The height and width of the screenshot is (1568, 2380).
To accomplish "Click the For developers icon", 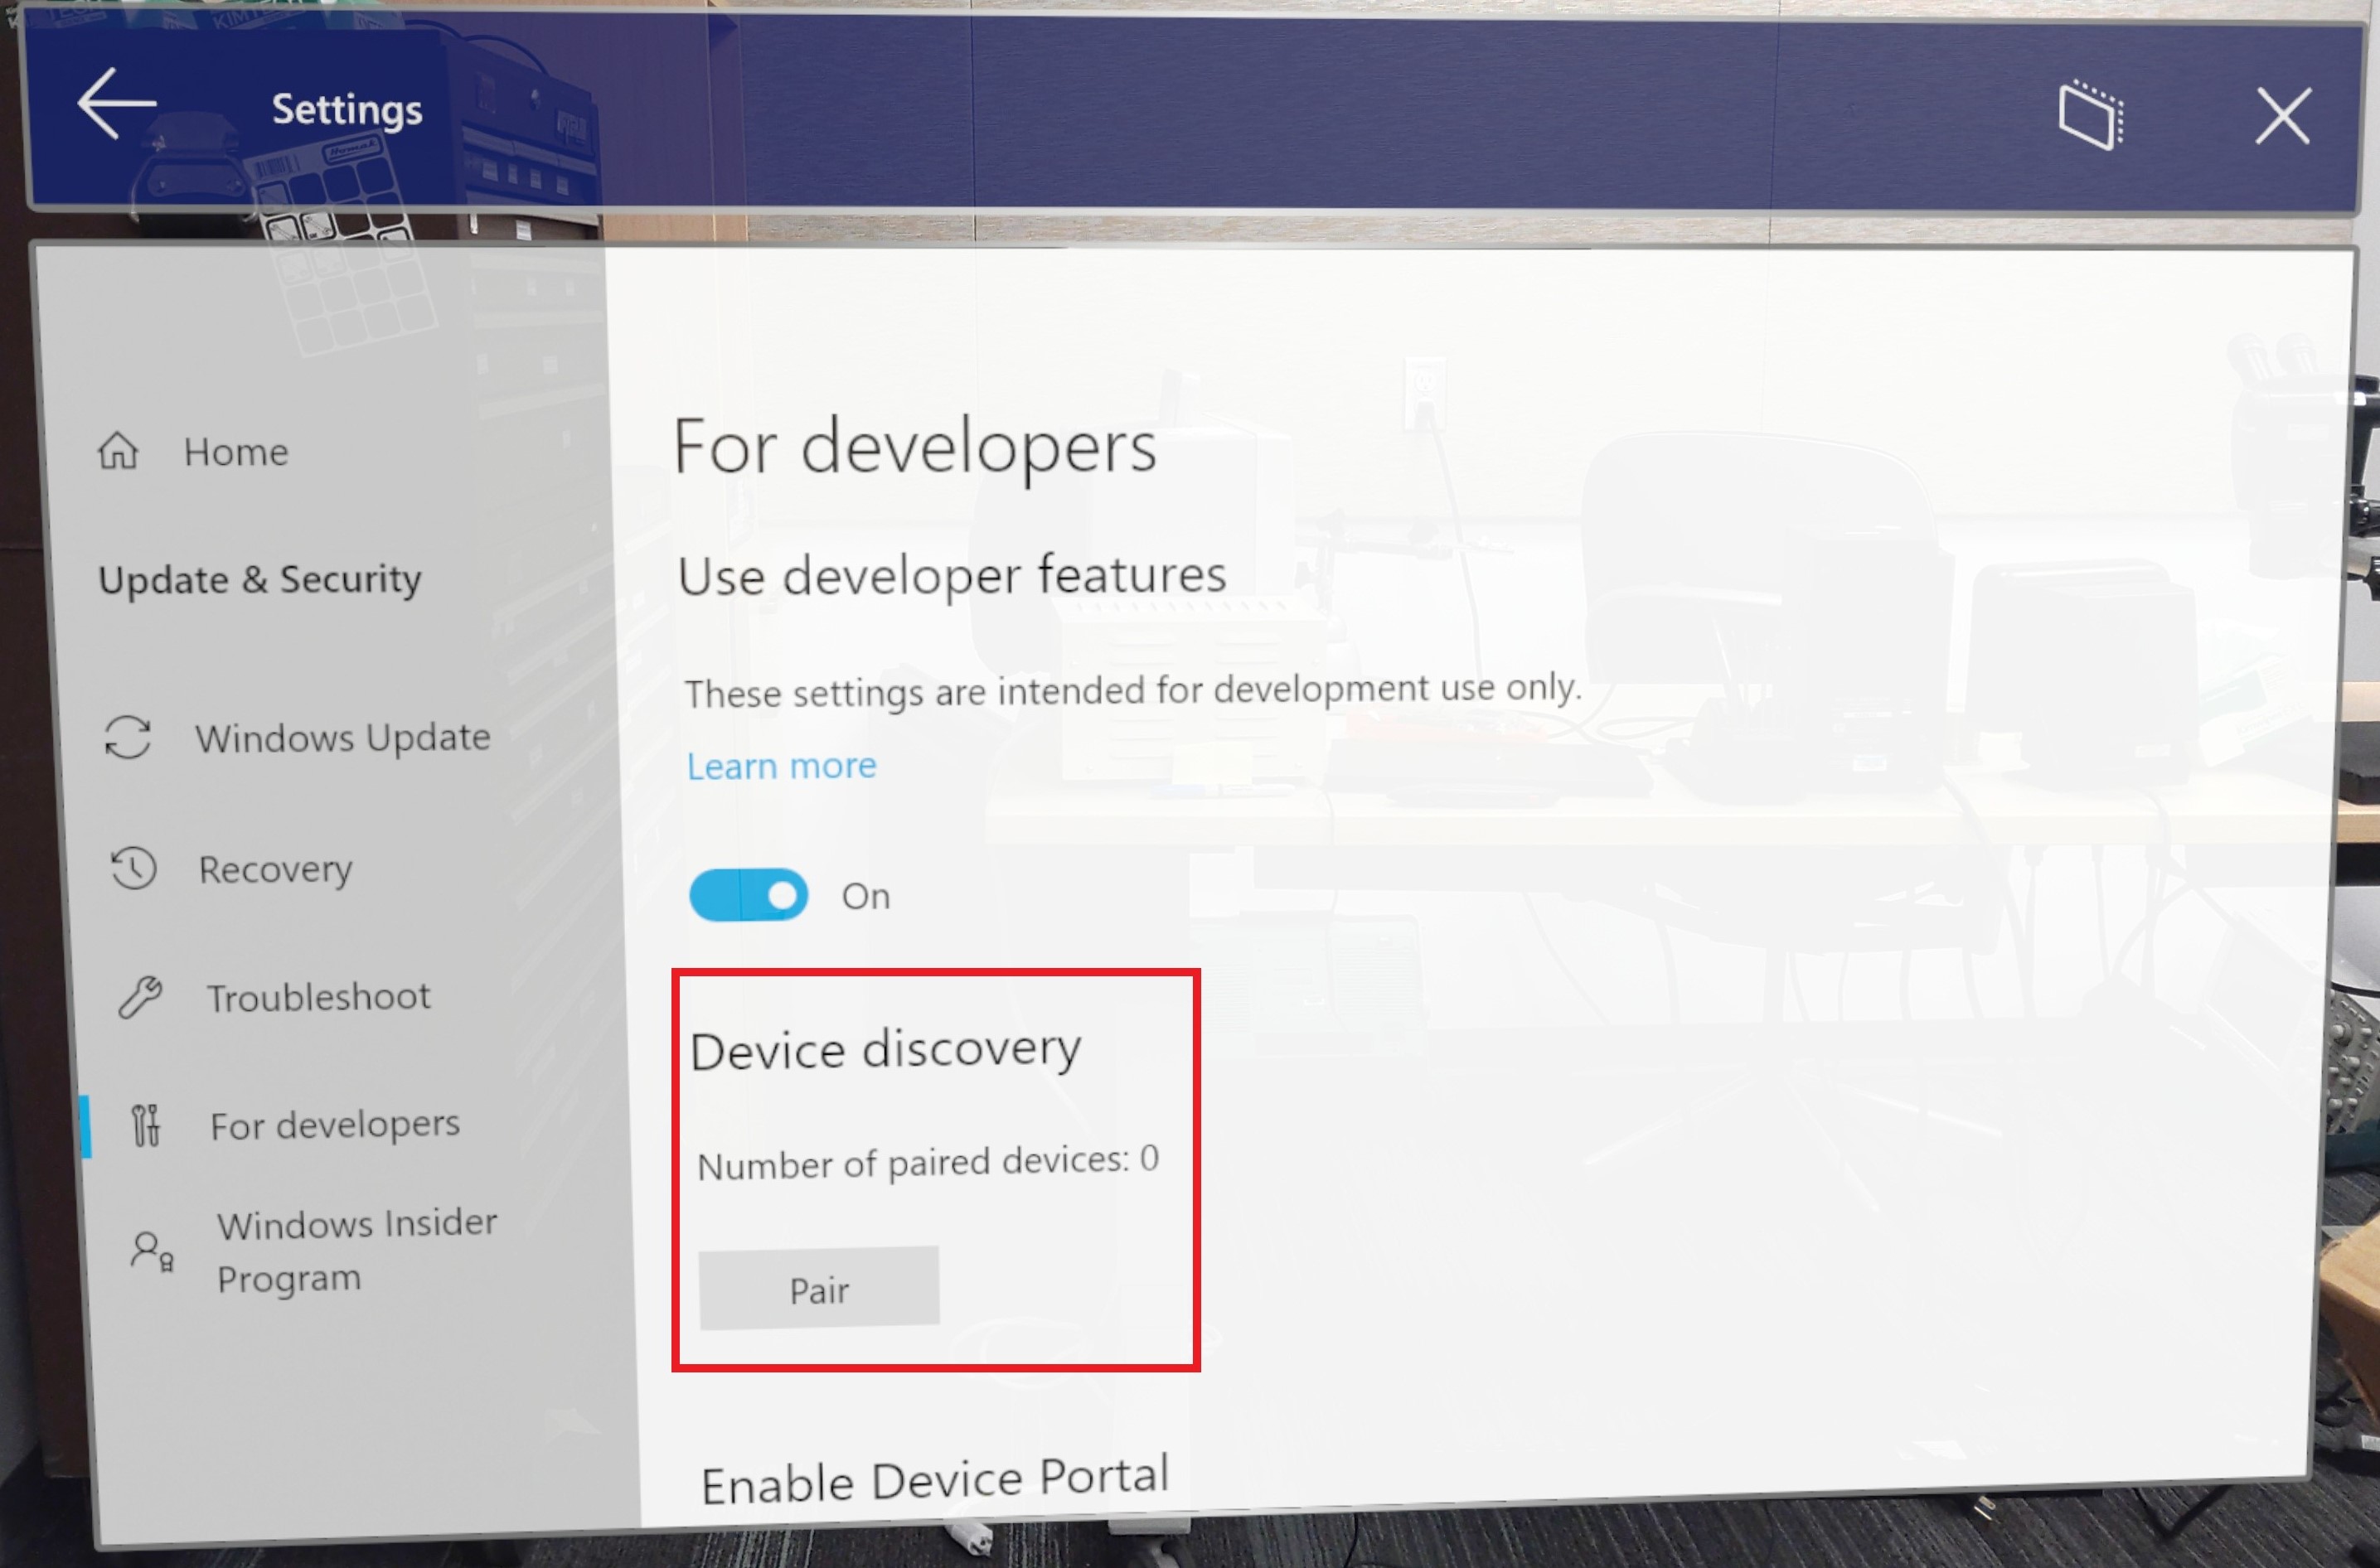I will click(x=143, y=1124).
